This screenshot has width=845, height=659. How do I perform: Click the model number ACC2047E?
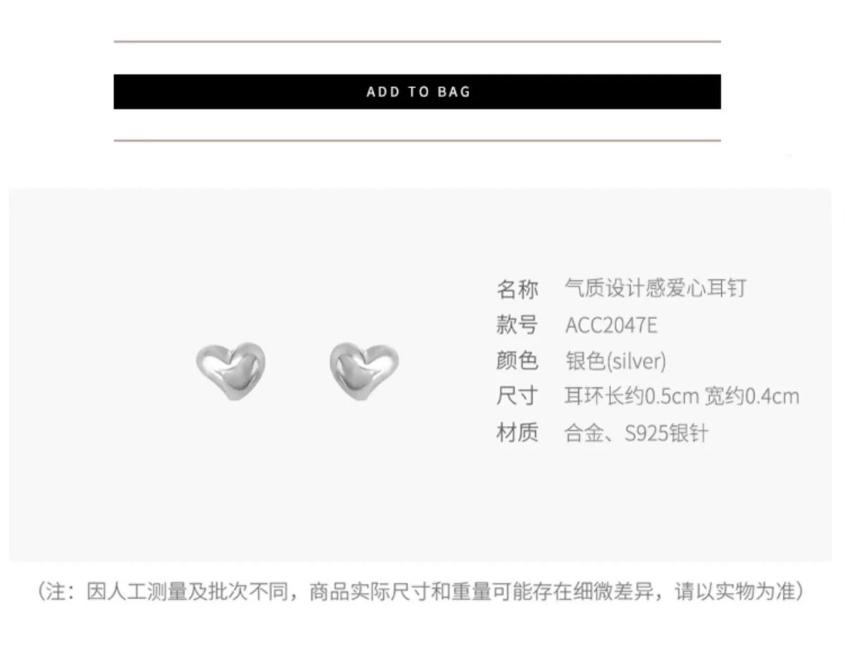click(611, 325)
